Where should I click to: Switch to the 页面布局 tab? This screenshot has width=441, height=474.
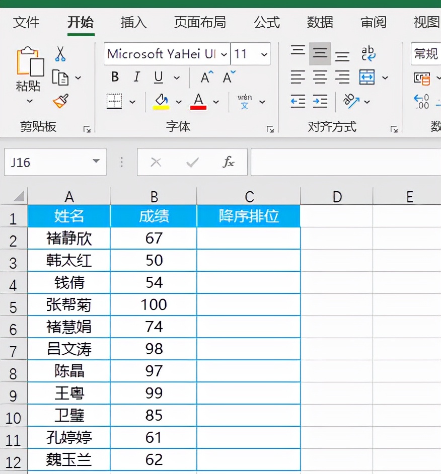pyautogui.click(x=200, y=22)
